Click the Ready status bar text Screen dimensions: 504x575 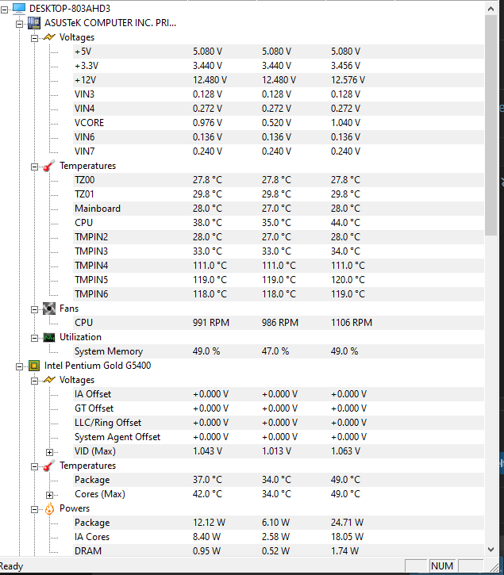(11, 566)
